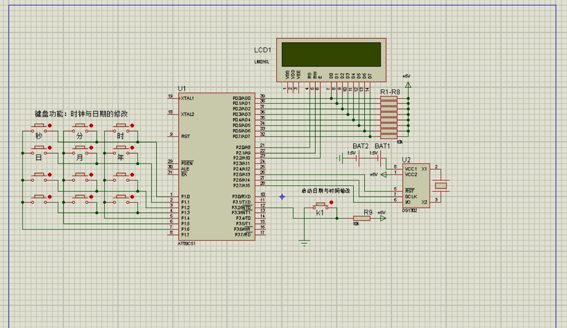Click the PSEN pin label on U1
Viewport: 567px width, 328px height.
tap(186, 163)
